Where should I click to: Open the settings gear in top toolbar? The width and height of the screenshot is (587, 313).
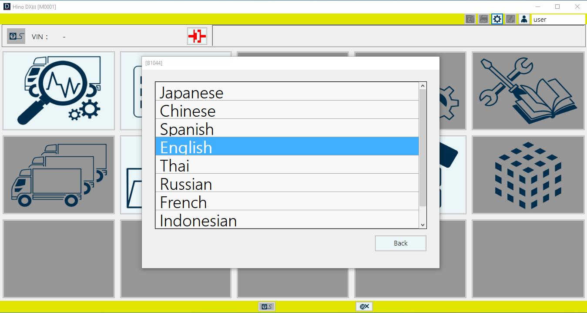tap(497, 19)
